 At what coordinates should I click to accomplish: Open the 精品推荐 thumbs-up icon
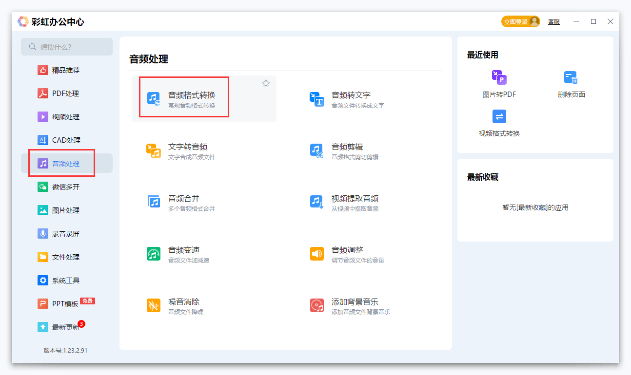click(43, 70)
